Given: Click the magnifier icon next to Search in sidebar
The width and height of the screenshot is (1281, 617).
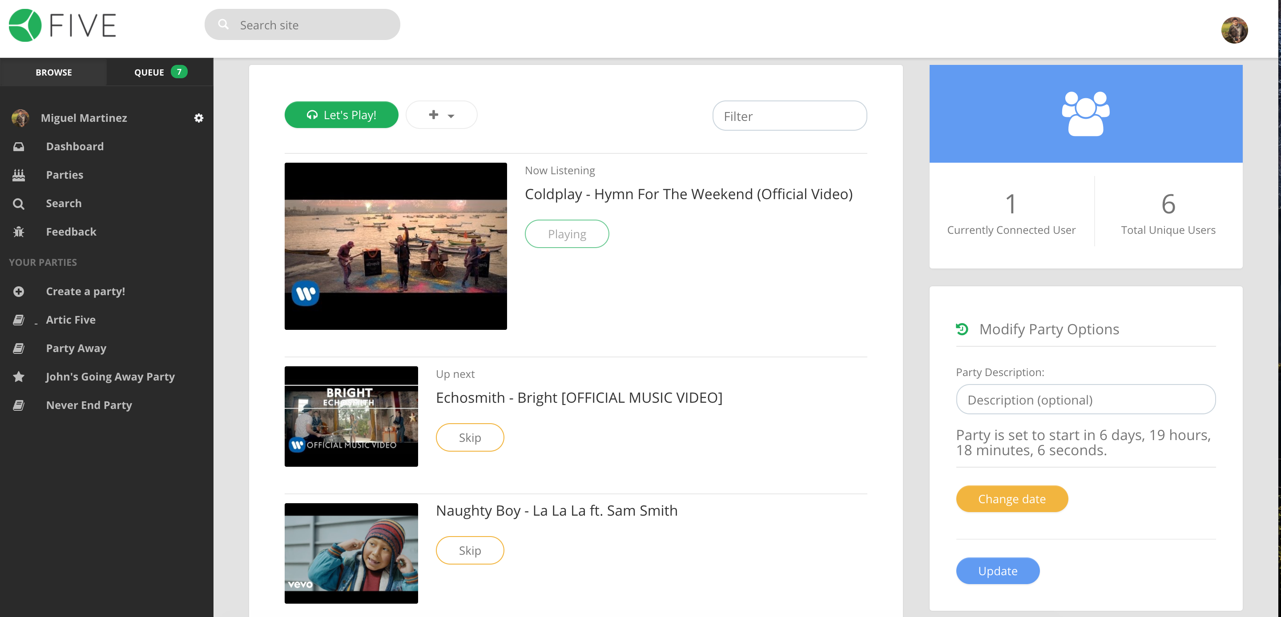Looking at the screenshot, I should coord(18,203).
